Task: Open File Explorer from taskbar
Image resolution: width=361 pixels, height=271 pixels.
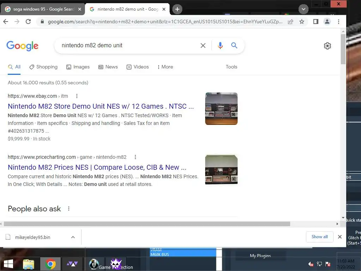Action: click(x=29, y=264)
